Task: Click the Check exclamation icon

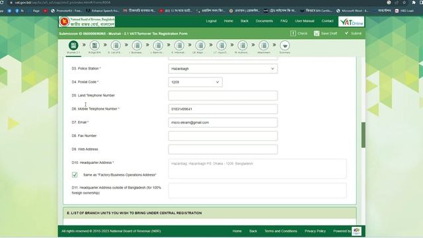Action: click(293, 33)
